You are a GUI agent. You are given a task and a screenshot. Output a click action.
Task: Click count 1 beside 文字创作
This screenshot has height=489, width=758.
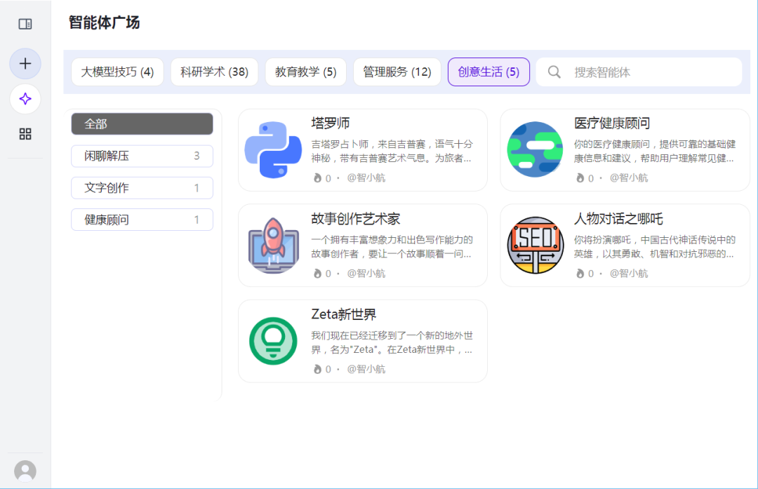[197, 188]
